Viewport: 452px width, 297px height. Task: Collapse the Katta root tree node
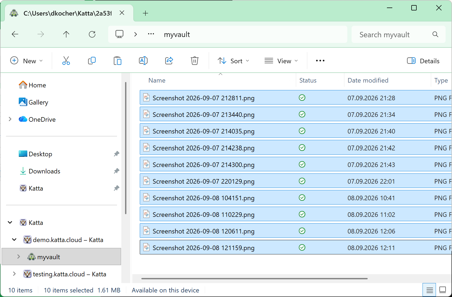click(x=10, y=222)
